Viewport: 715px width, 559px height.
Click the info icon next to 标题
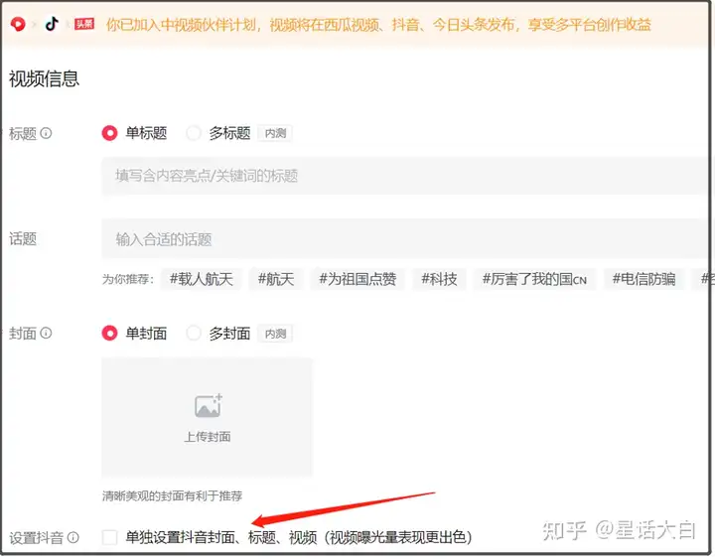46,133
